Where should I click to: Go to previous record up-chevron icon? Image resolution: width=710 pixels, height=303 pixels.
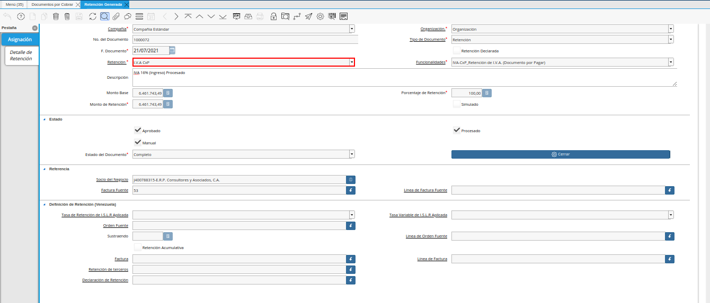[199, 16]
